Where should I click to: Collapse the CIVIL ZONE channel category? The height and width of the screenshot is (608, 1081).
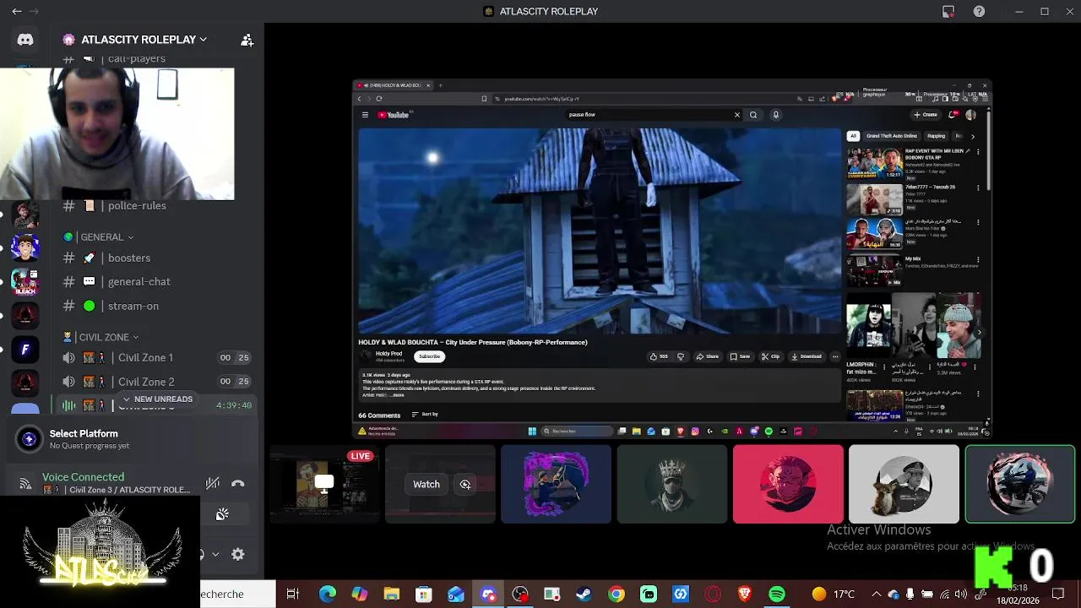point(100,337)
